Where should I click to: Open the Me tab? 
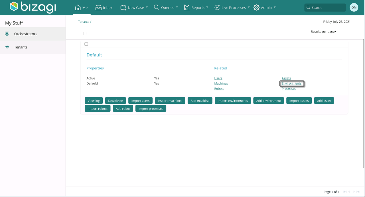(x=81, y=8)
